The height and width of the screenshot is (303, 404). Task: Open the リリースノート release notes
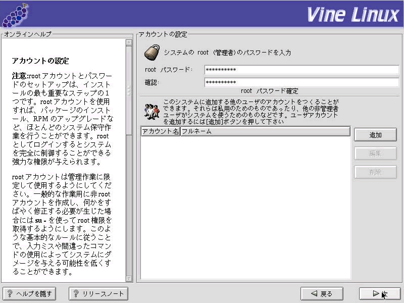coord(98,293)
